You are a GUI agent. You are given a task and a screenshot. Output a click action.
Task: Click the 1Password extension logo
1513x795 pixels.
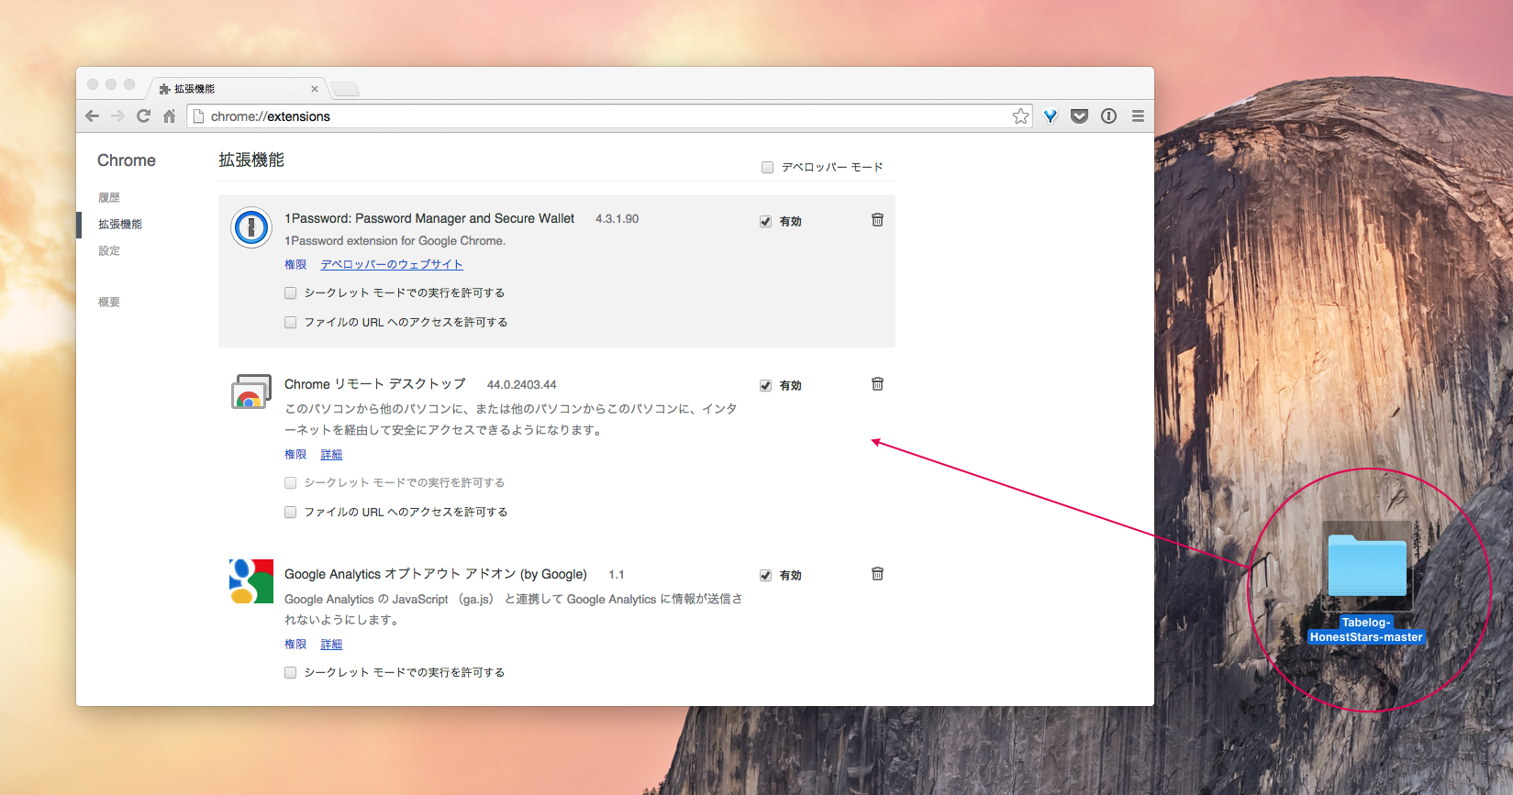[x=250, y=227]
